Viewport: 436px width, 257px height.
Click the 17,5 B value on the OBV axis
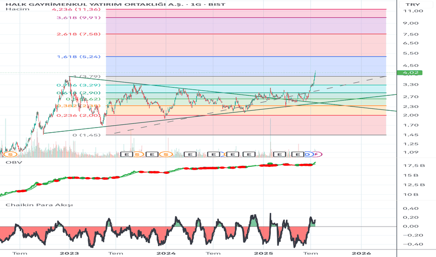coord(414,165)
